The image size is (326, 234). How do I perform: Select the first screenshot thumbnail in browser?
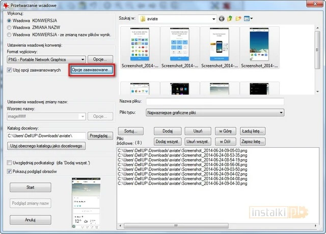138,45
